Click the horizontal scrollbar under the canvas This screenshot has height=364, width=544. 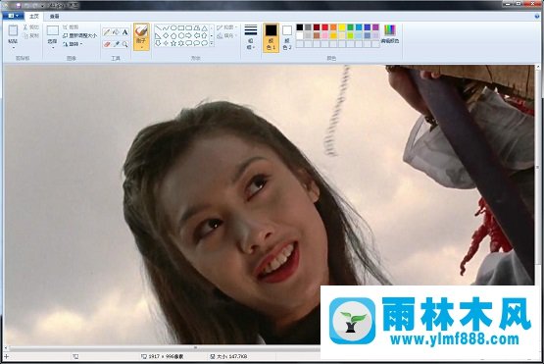click(x=163, y=347)
